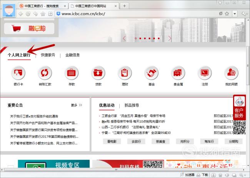This screenshot has width=250, height=178.
Task: Click the 兑积分 button
Action: (185, 141)
